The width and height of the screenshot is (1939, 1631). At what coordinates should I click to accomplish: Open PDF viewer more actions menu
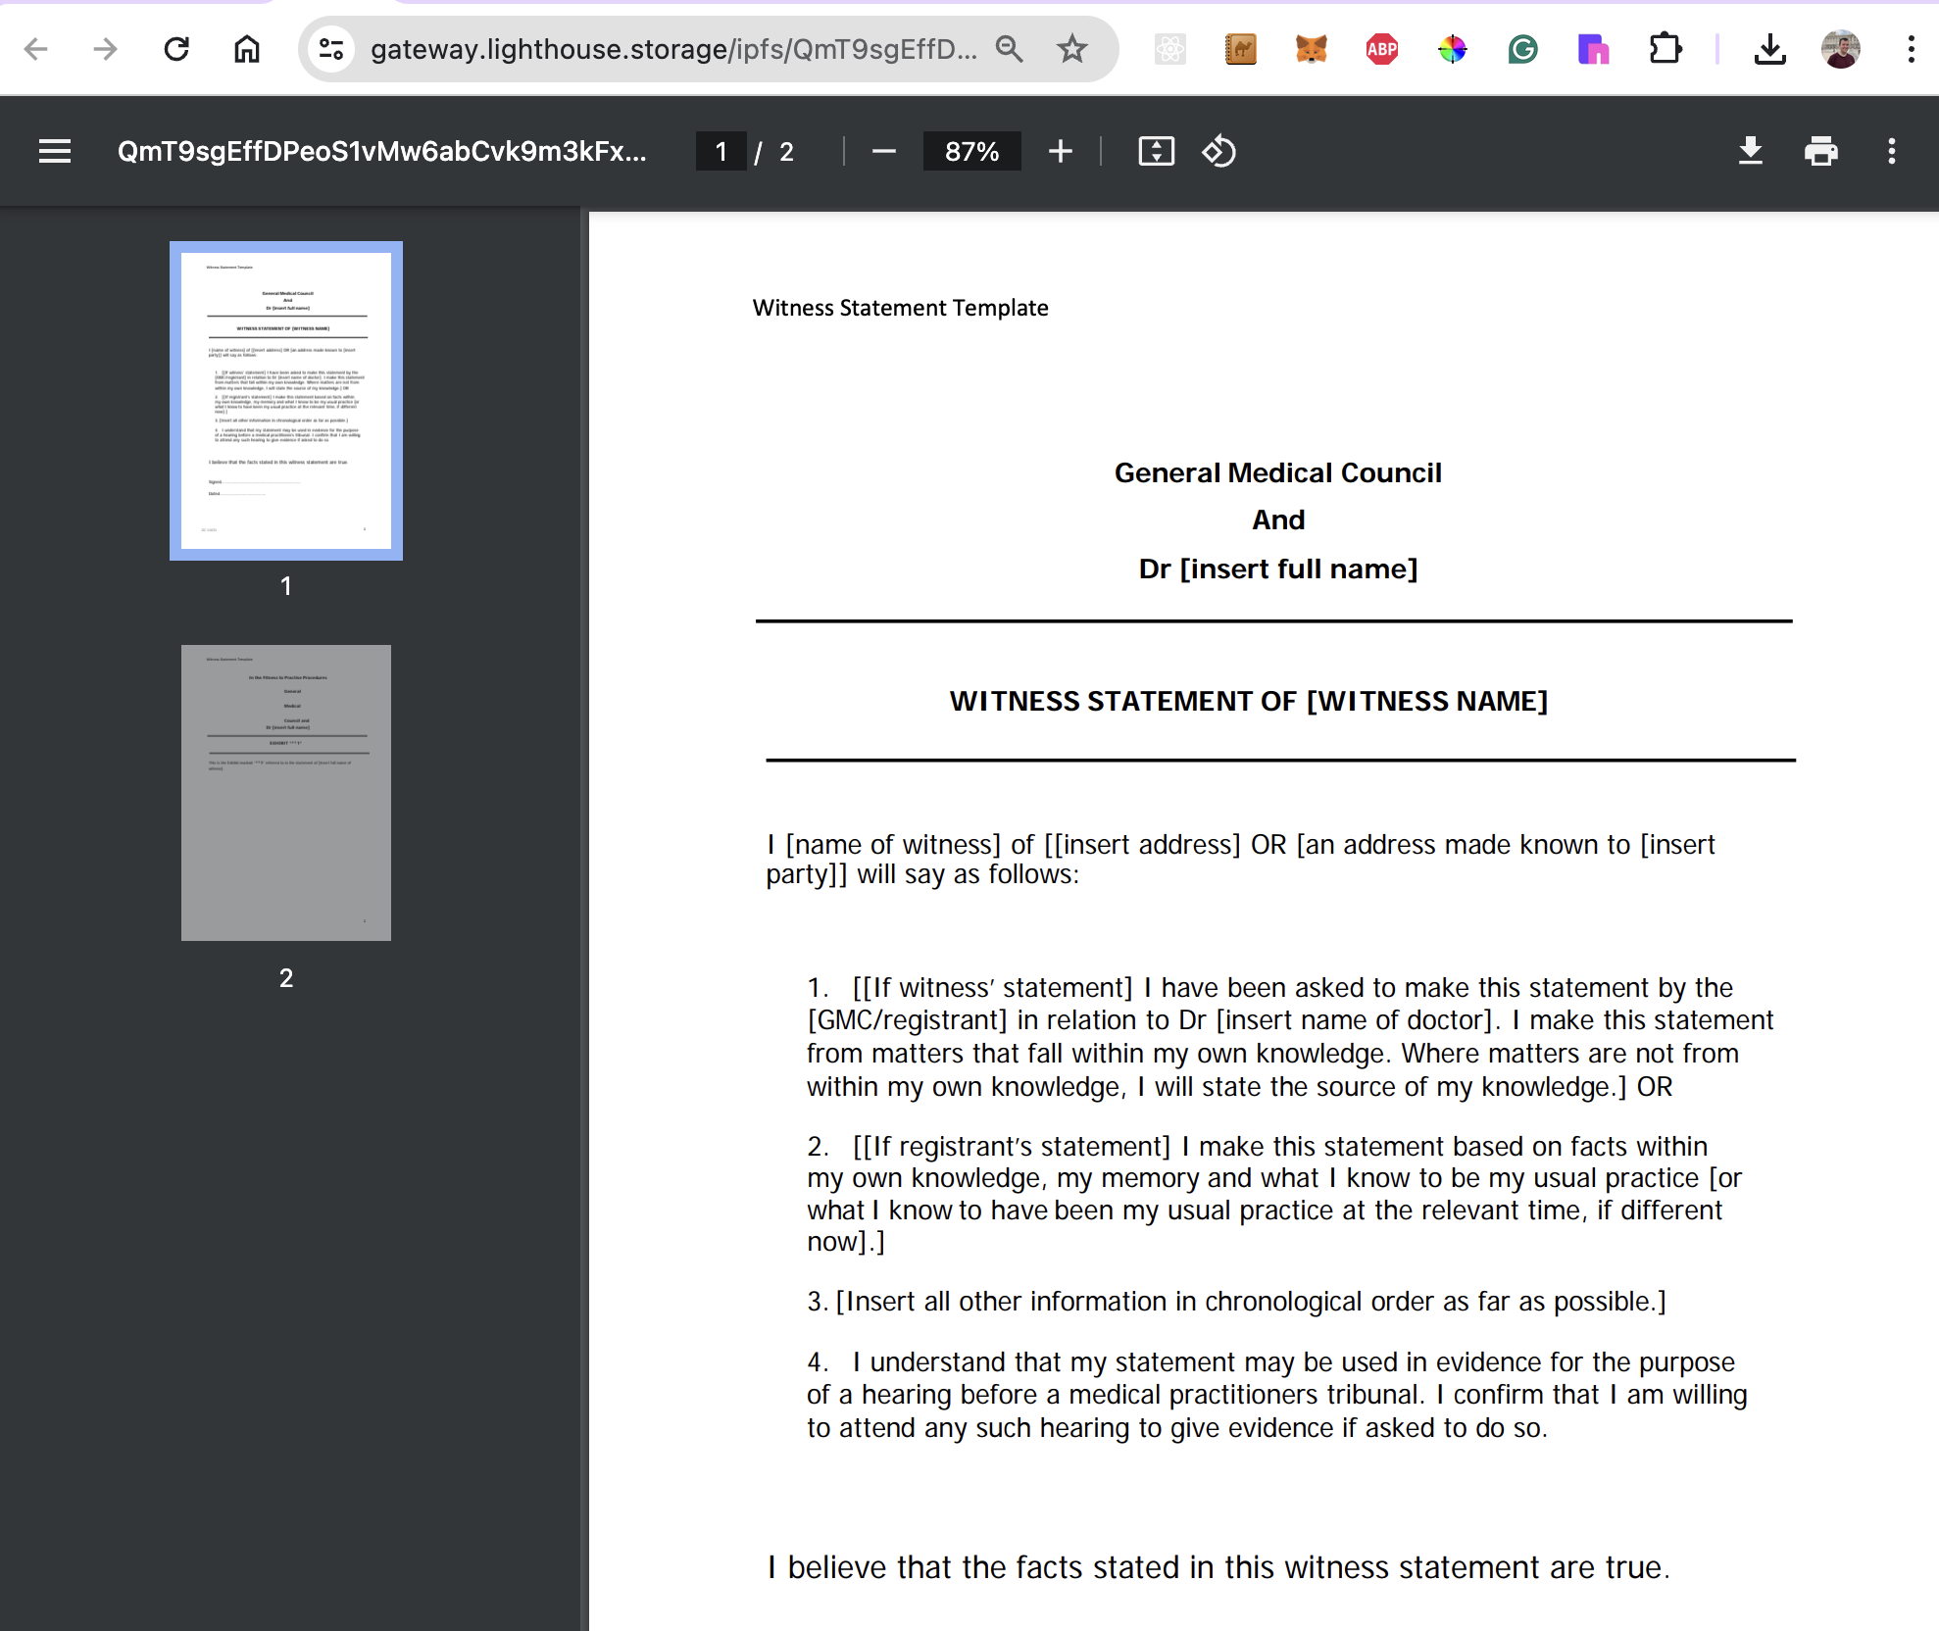coord(1891,151)
